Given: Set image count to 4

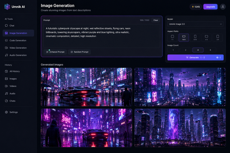Looking at the screenshot, I should pyautogui.click(x=198, y=50).
